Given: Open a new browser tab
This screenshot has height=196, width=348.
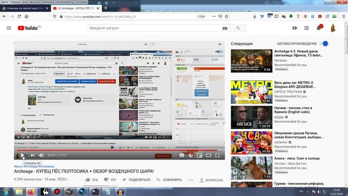Looking at the screenshot, I should pyautogui.click(x=105, y=8).
